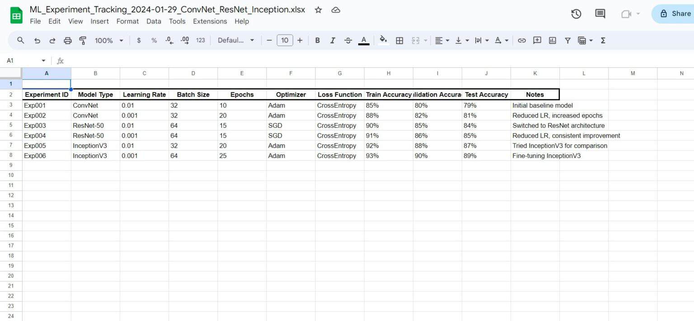Expand the font family dropdown
Image resolution: width=694 pixels, height=321 pixels.
point(236,41)
